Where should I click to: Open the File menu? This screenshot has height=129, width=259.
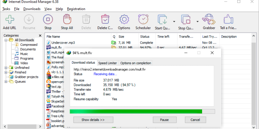(17, 9)
